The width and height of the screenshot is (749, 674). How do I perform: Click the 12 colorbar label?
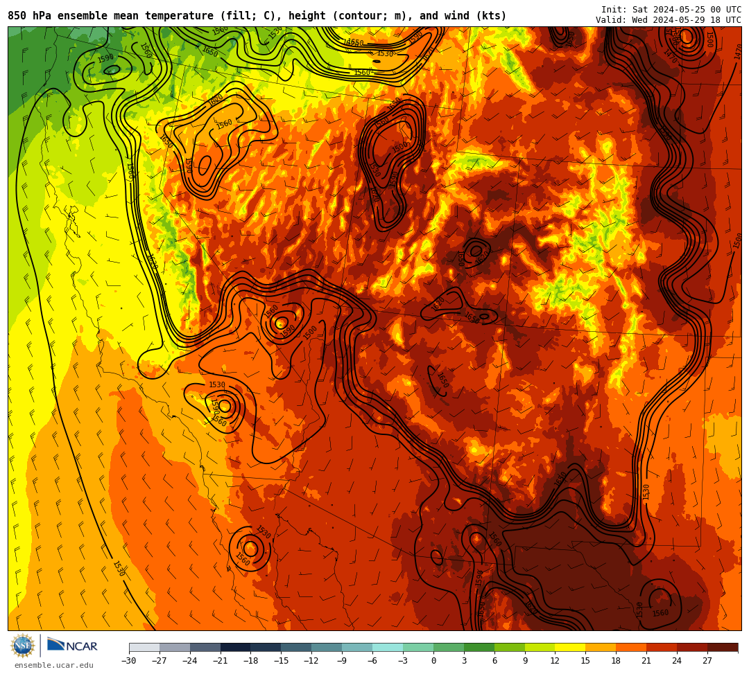point(556,661)
